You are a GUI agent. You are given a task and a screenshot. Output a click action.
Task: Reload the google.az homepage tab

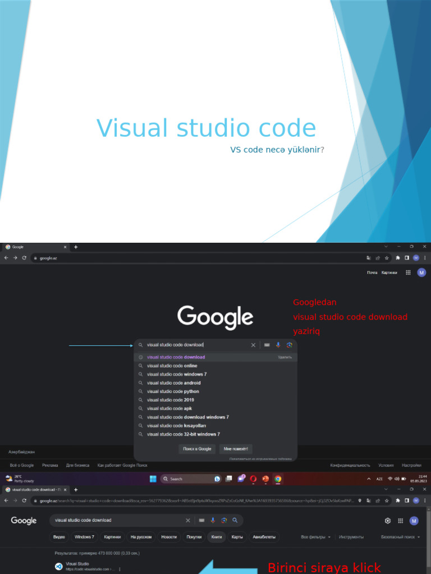click(24, 258)
